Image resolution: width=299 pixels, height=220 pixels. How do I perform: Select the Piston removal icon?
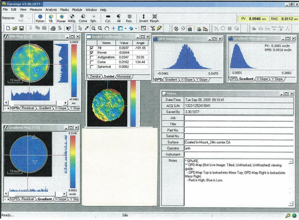point(40,18)
